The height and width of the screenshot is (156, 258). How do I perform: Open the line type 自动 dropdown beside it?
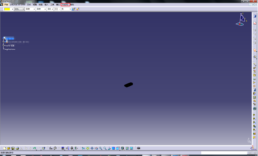pos(45,9)
